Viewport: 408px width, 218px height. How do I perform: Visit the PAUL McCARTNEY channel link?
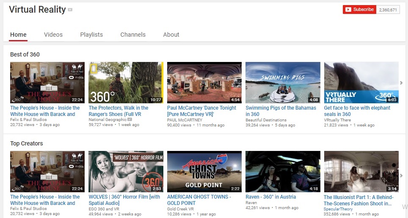coord(185,120)
